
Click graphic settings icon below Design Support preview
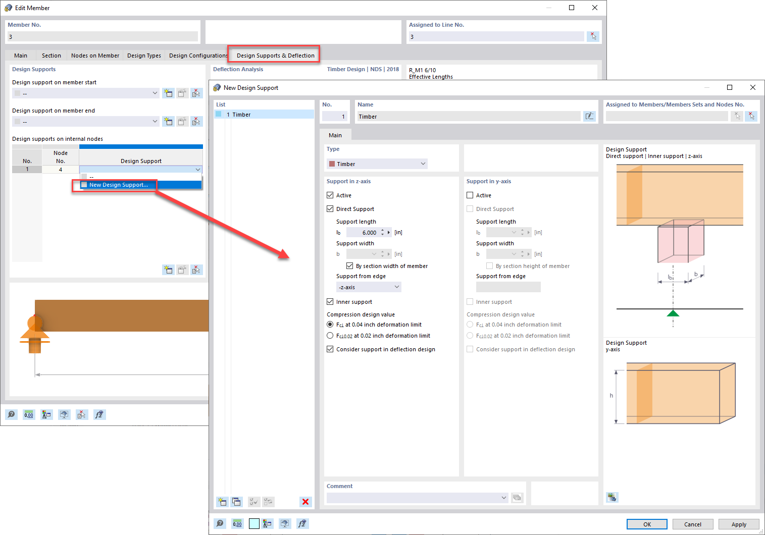point(612,497)
